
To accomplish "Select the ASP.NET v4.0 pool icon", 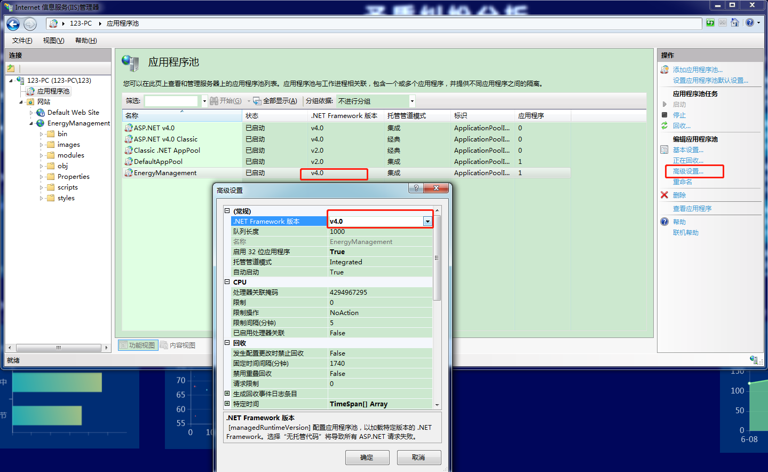I will [x=129, y=128].
